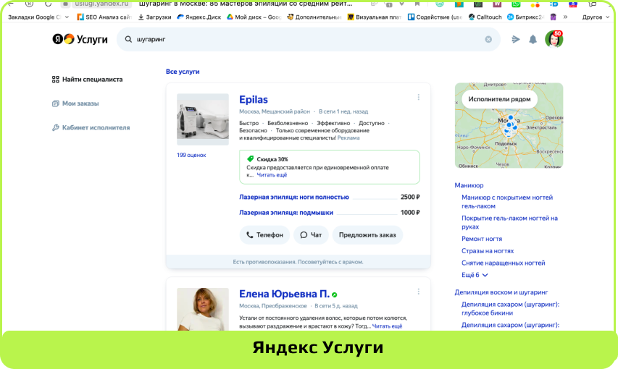The image size is (618, 369).
Task: Open the Дополнительные bookmark
Action: [x=314, y=17]
